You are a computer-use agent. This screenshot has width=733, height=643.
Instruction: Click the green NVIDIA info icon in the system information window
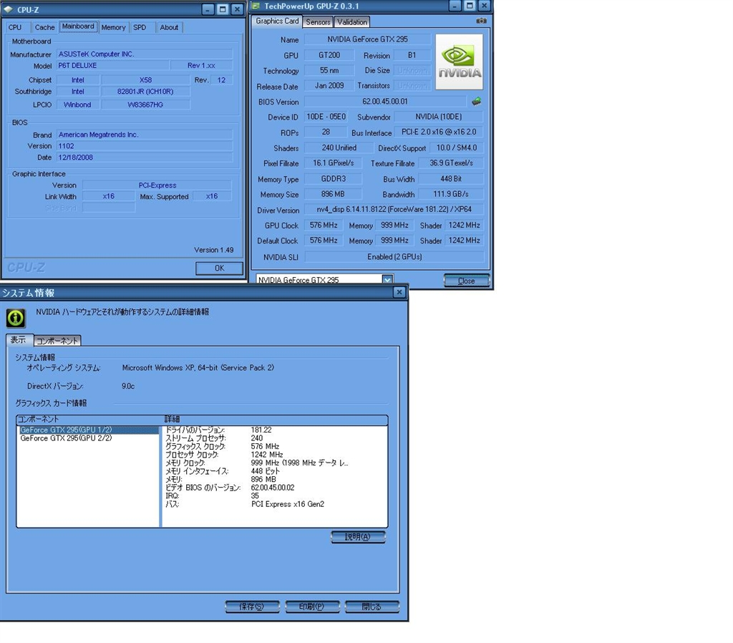click(16, 318)
